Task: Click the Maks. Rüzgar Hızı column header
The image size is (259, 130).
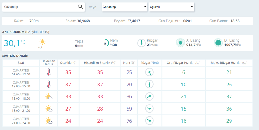Action: (229, 63)
